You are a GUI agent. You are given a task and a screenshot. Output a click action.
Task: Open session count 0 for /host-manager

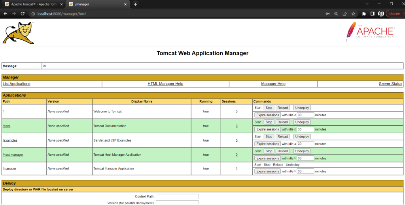[x=237, y=155]
